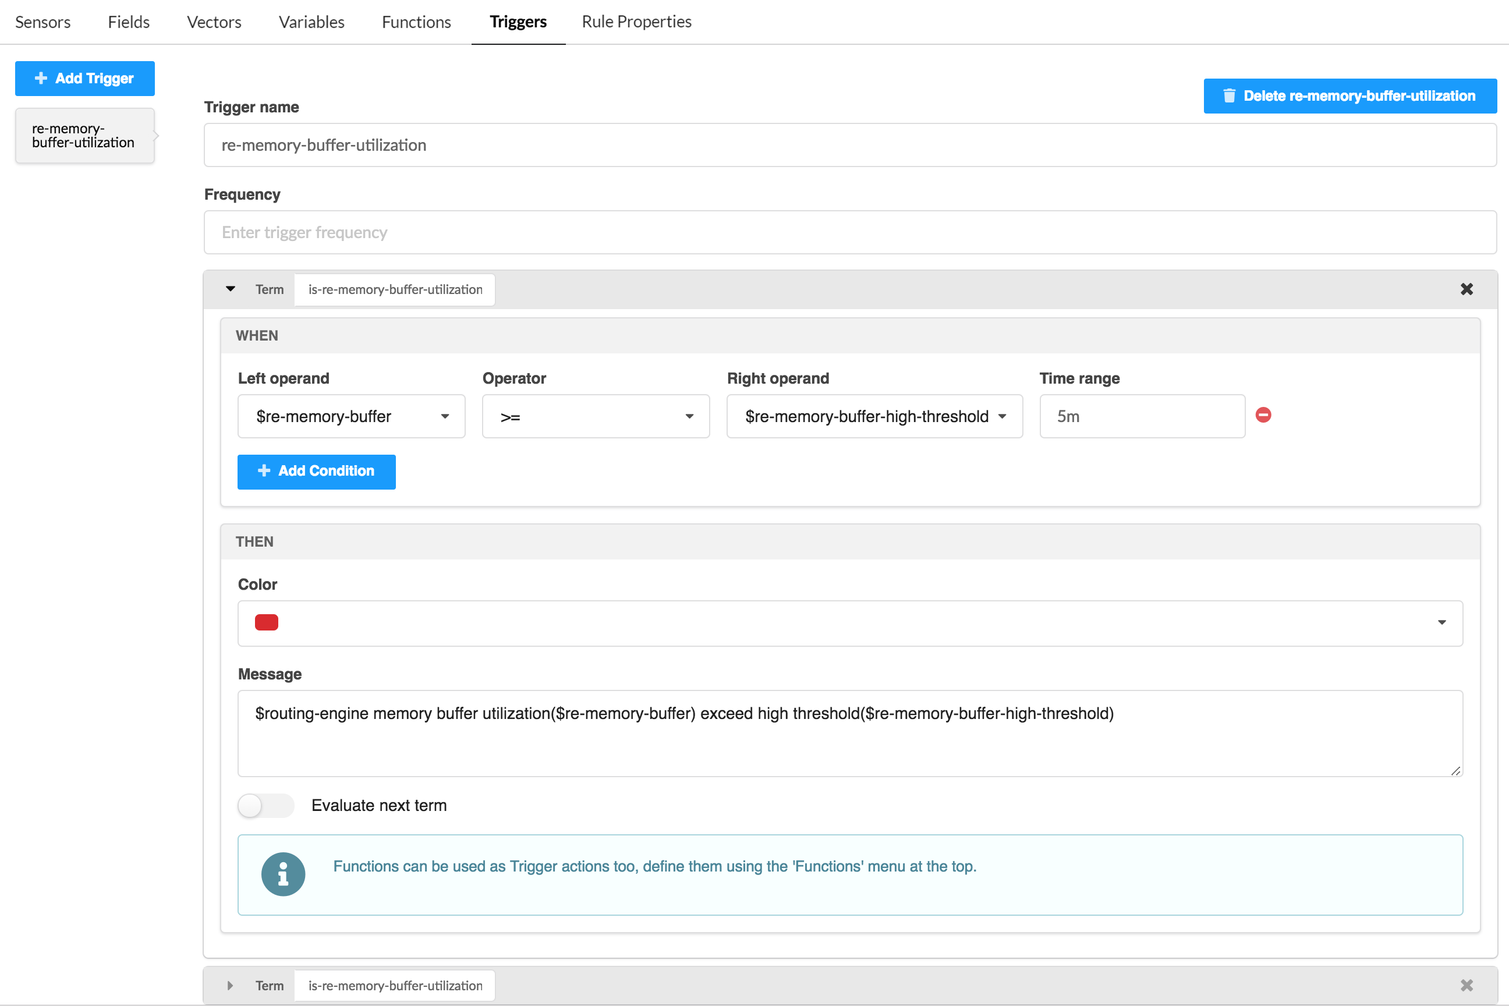Click the info icon in Functions notice
The height and width of the screenshot is (1006, 1509).
[283, 874]
